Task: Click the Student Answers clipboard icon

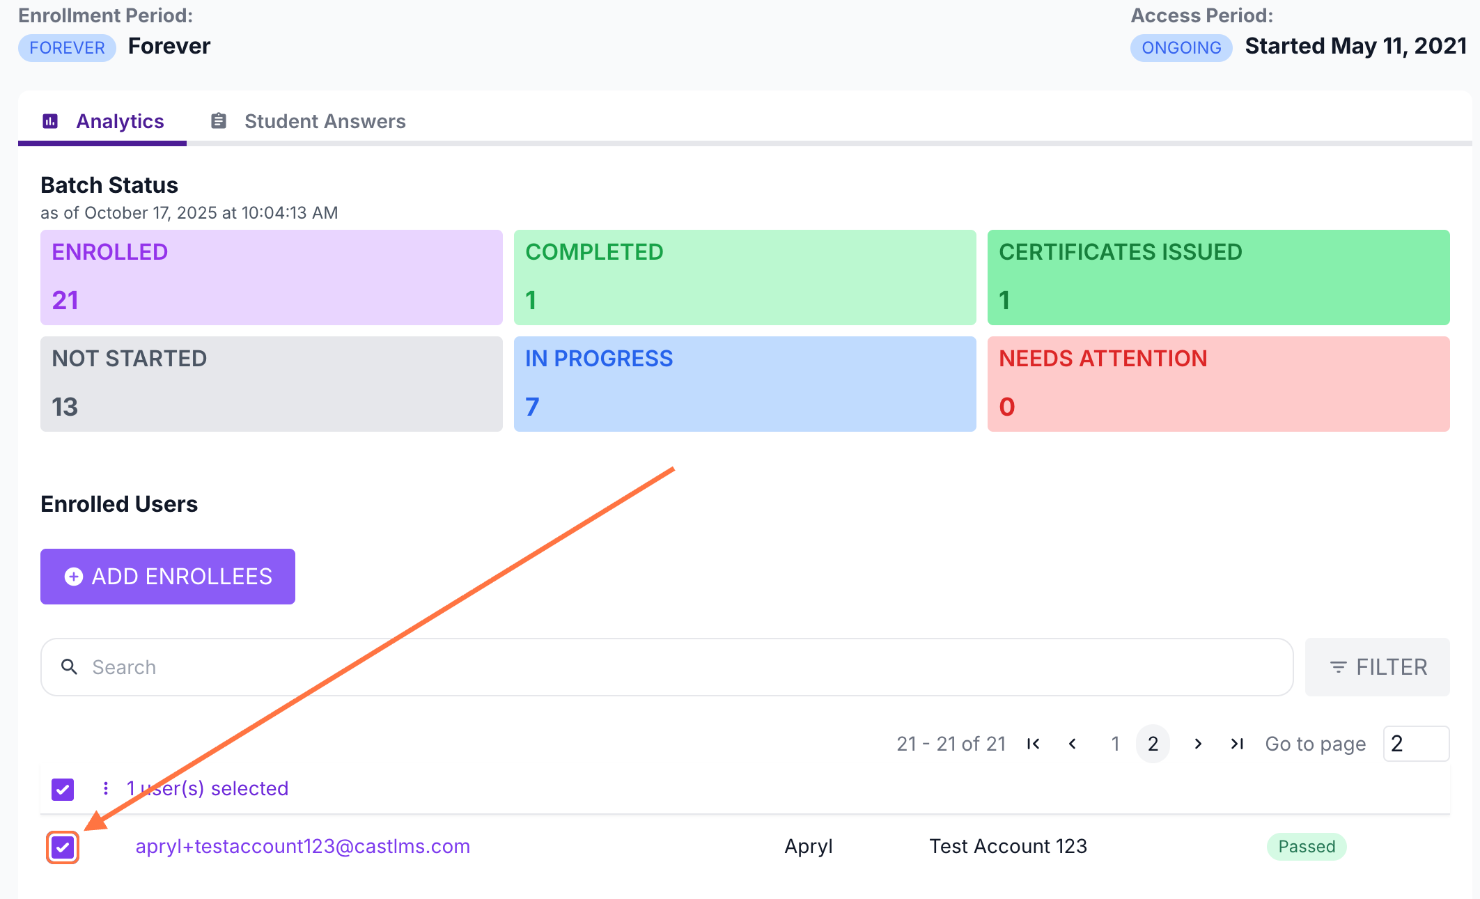Action: [x=219, y=121]
